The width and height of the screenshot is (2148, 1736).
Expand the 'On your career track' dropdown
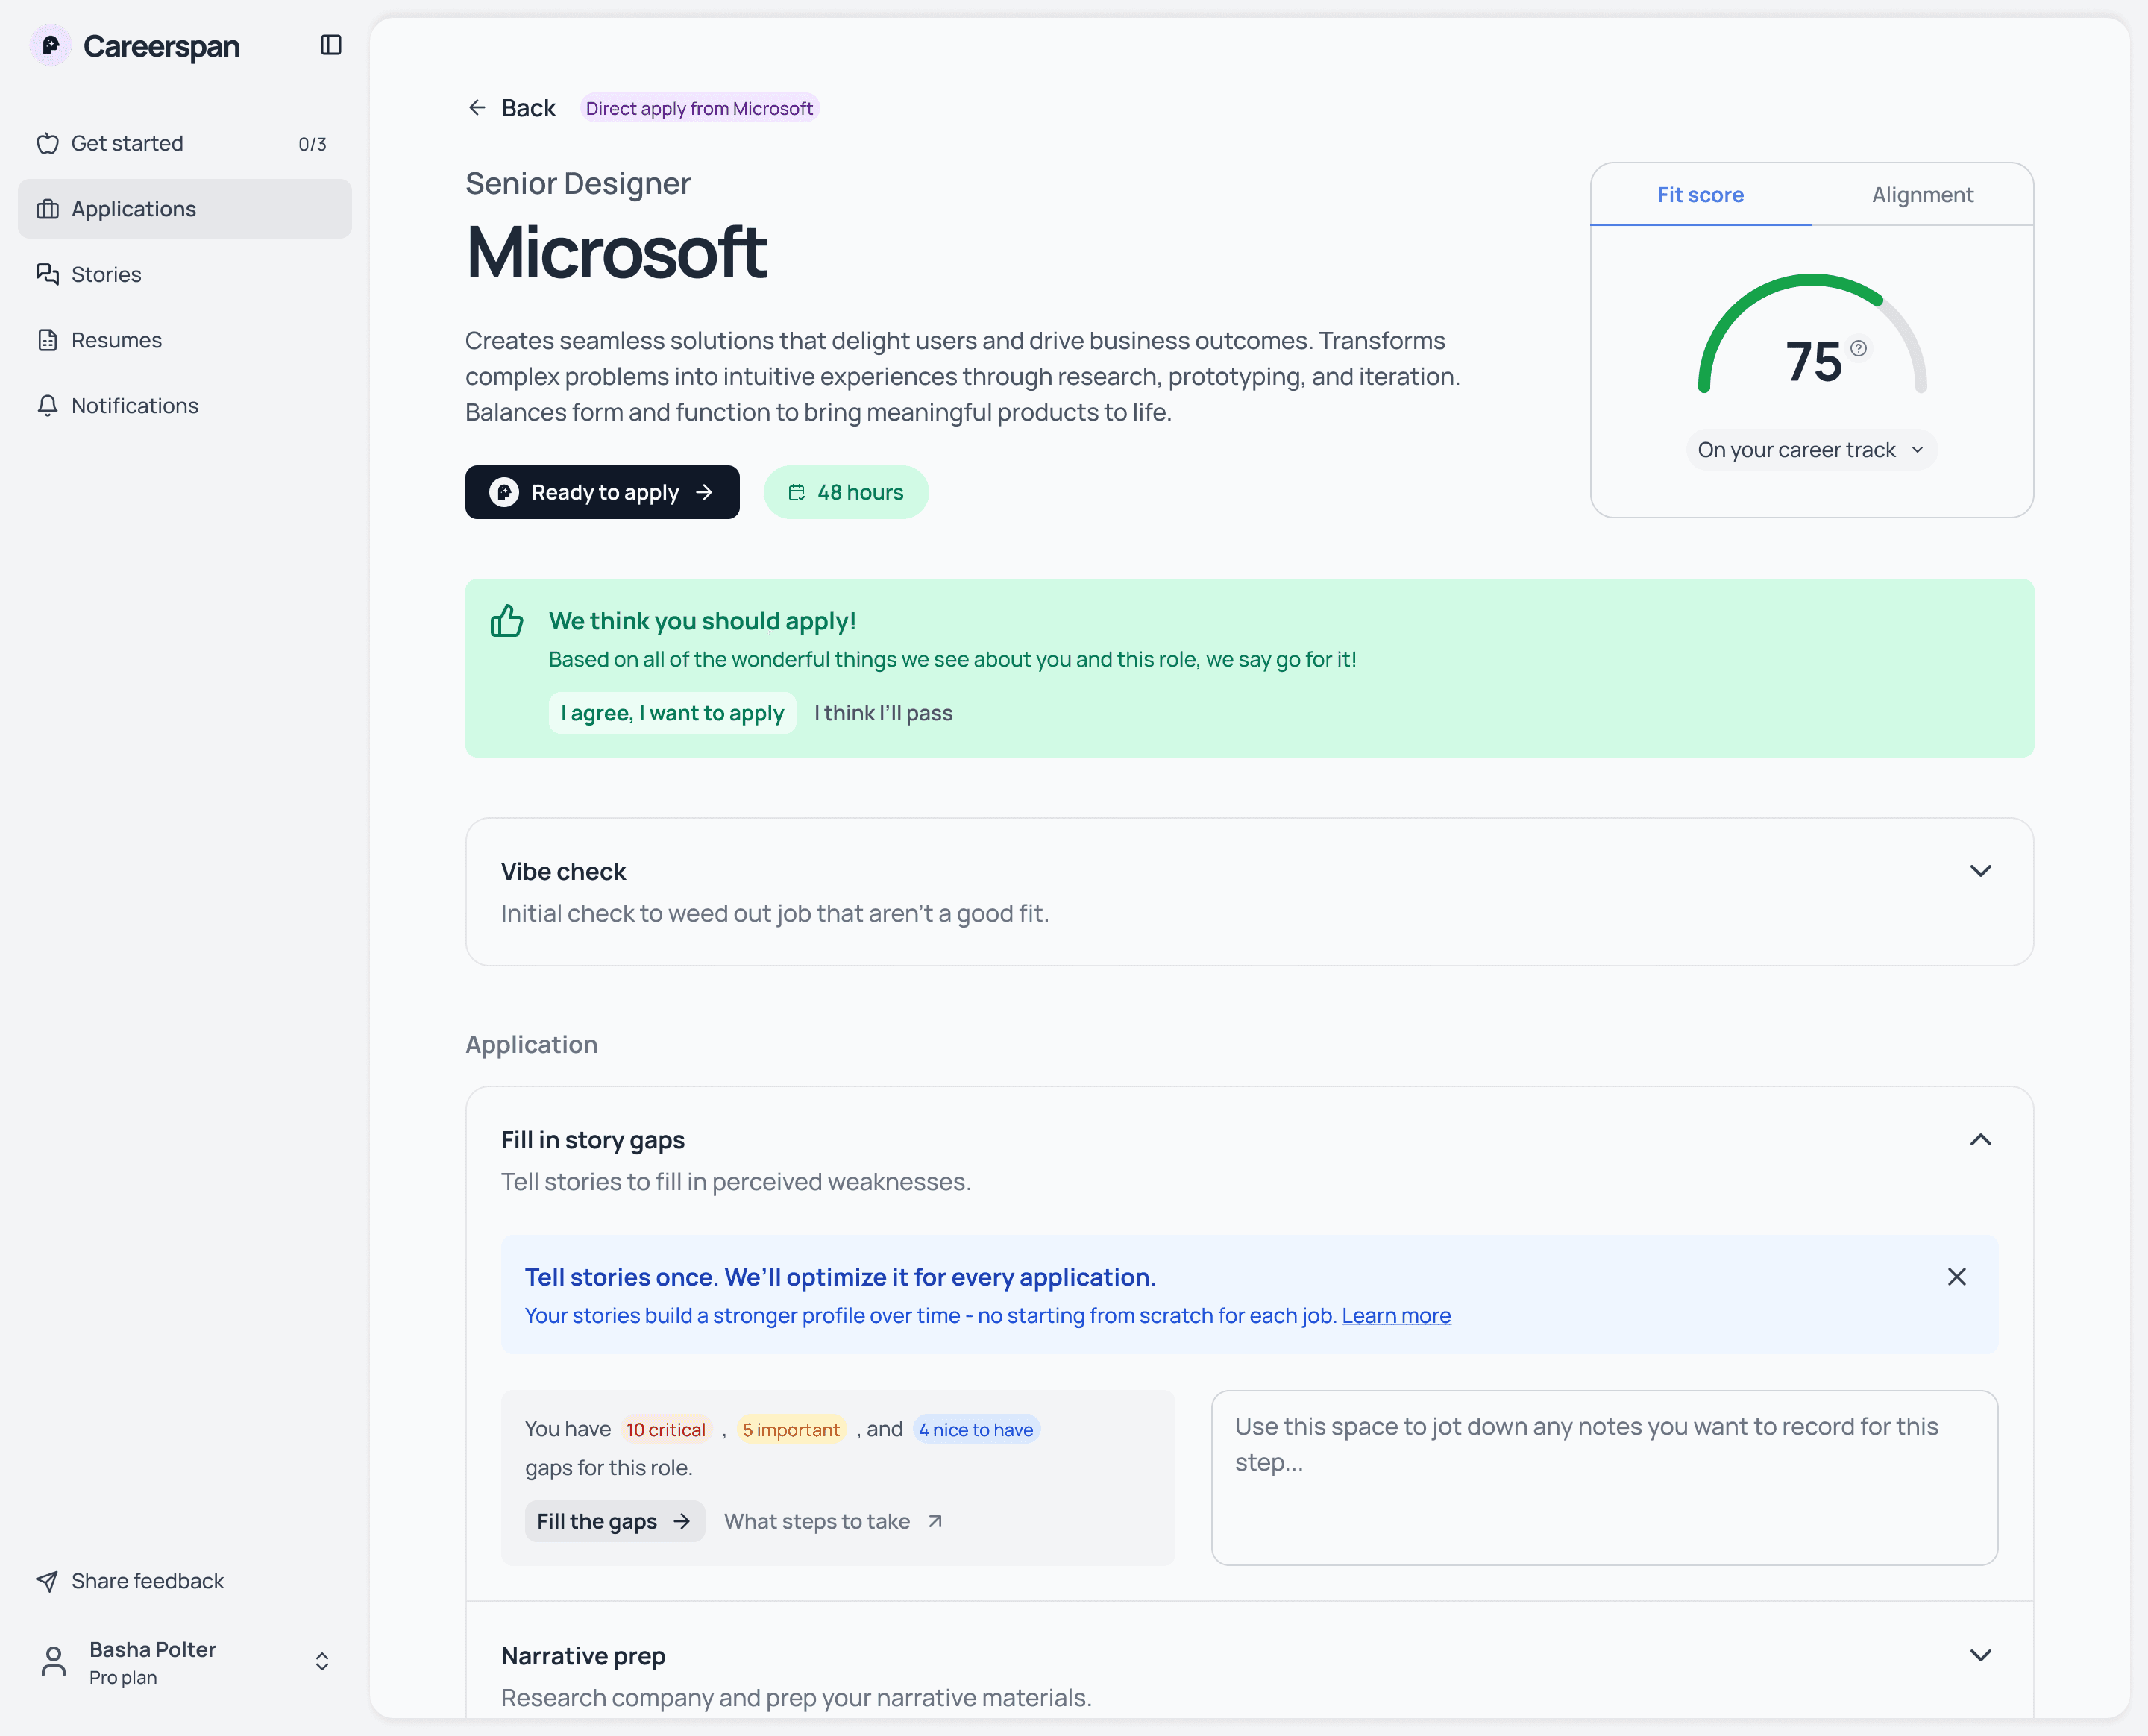pos(1810,449)
